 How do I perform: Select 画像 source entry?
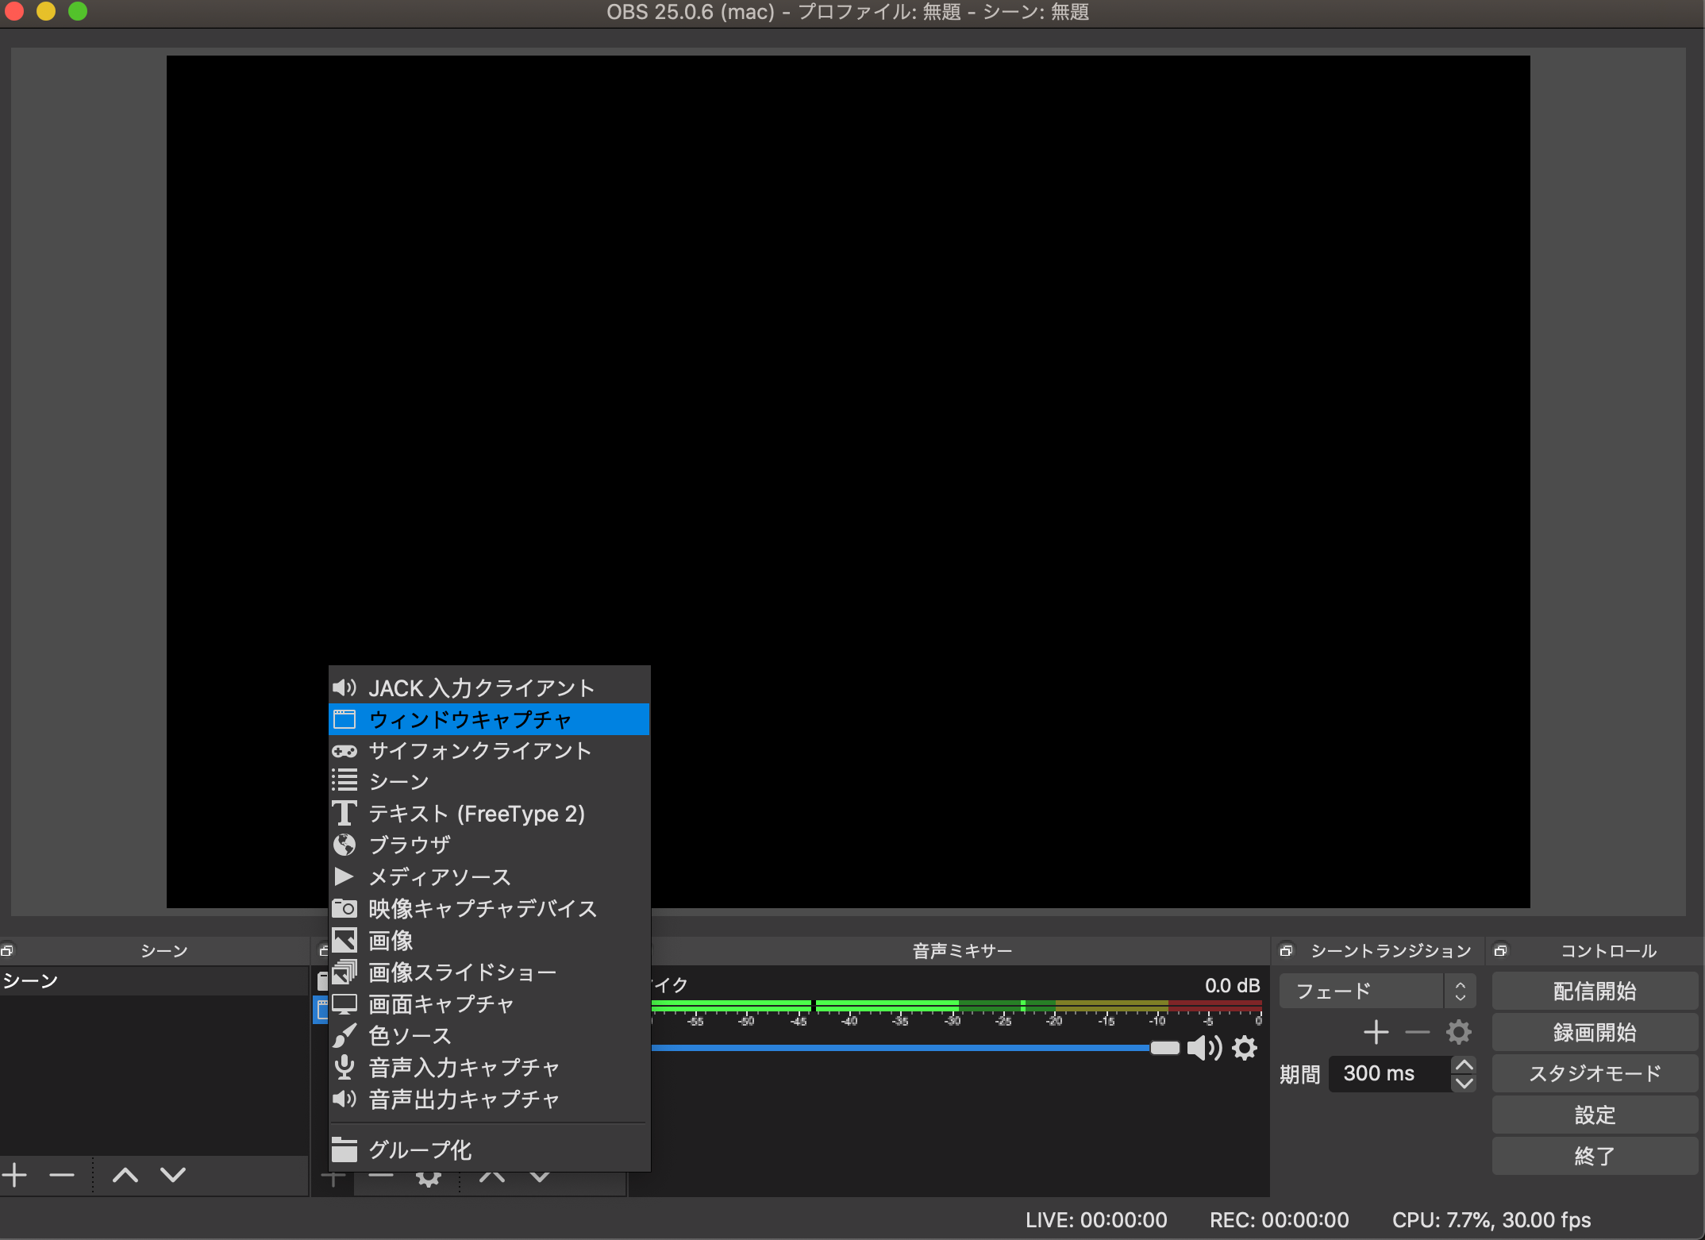point(489,941)
